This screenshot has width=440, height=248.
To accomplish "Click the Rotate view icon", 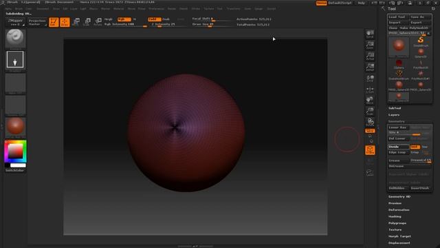I will (x=370, y=123).
